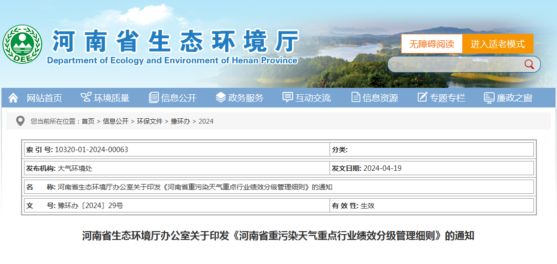This screenshot has width=557, height=264.
Task: Click the home icon in navigation bar
Action: (13, 98)
